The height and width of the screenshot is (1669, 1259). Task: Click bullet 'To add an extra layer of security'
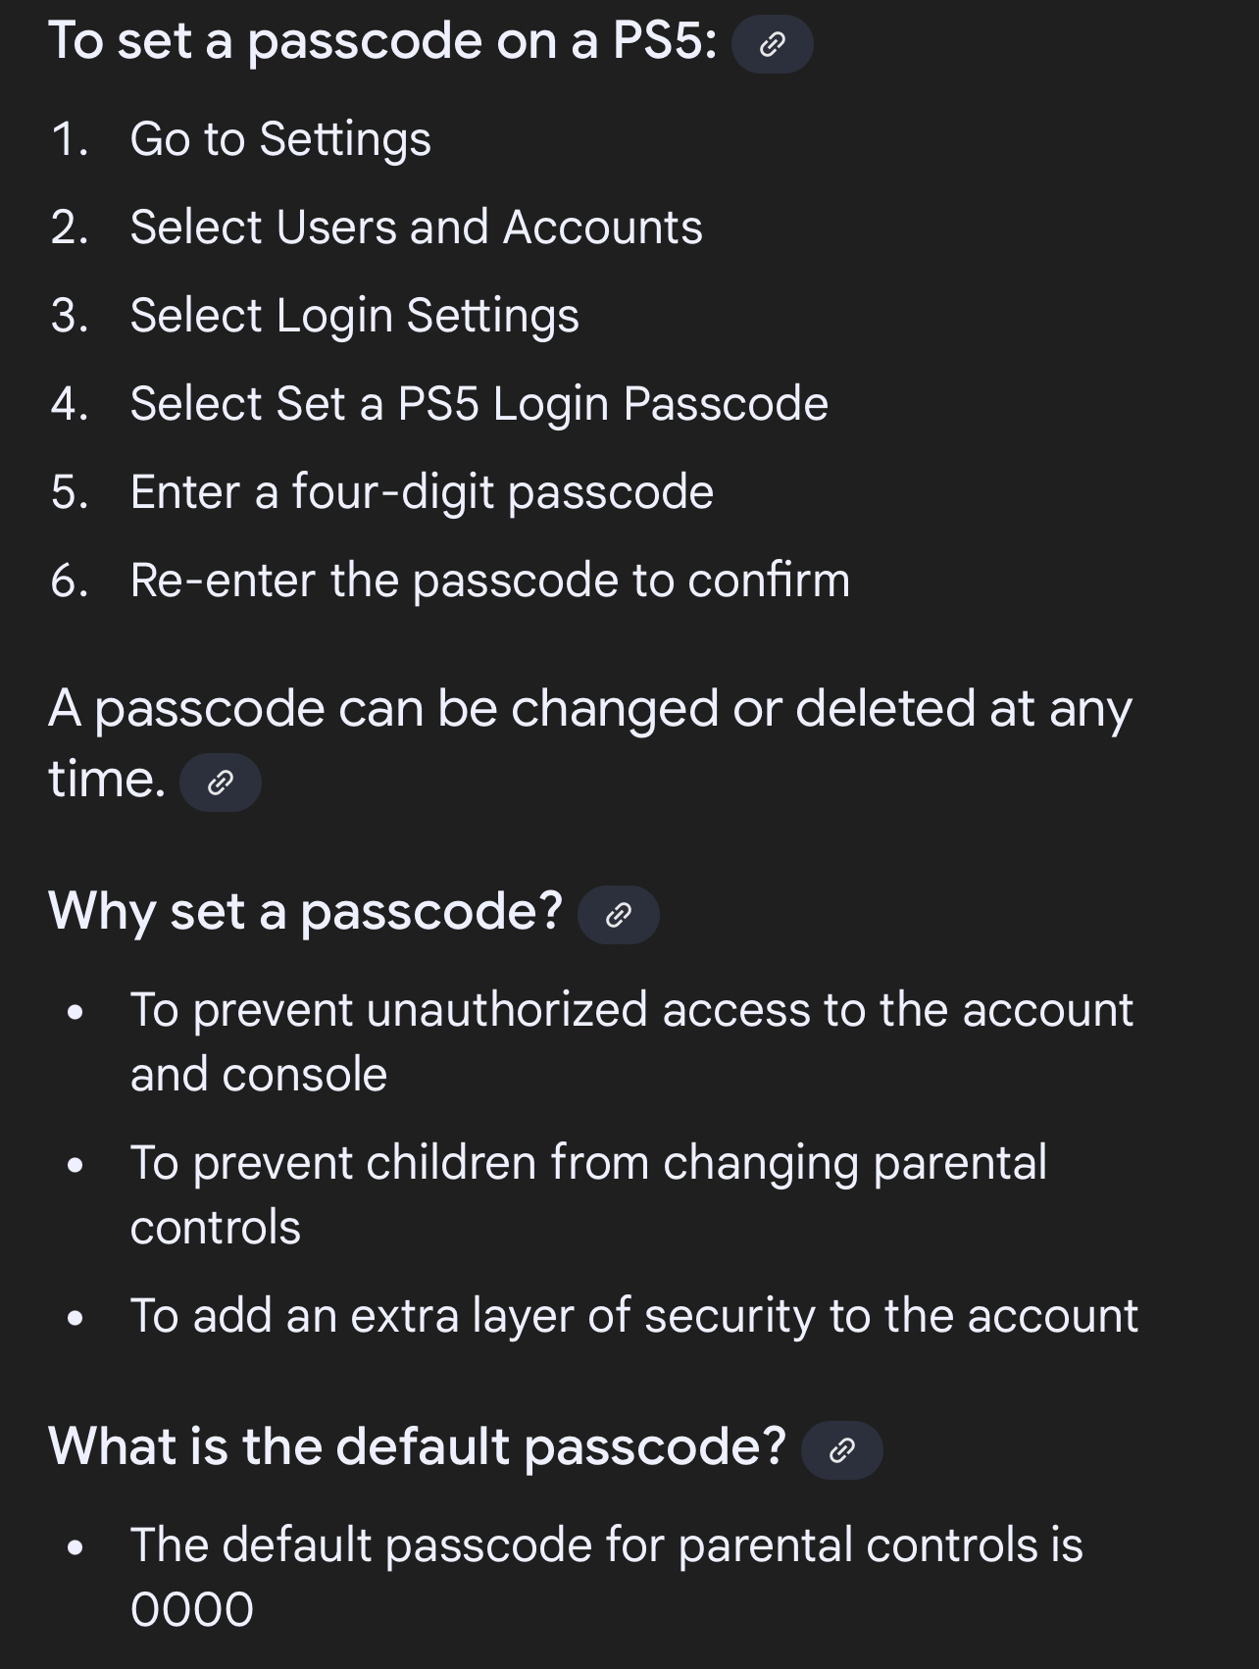coord(634,1315)
